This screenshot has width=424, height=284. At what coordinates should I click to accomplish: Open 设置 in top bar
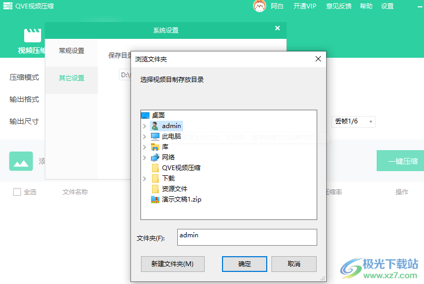[387, 6]
